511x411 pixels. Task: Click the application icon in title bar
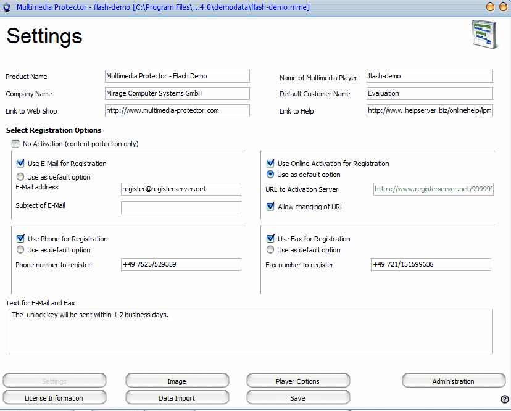pyautogui.click(x=7, y=7)
